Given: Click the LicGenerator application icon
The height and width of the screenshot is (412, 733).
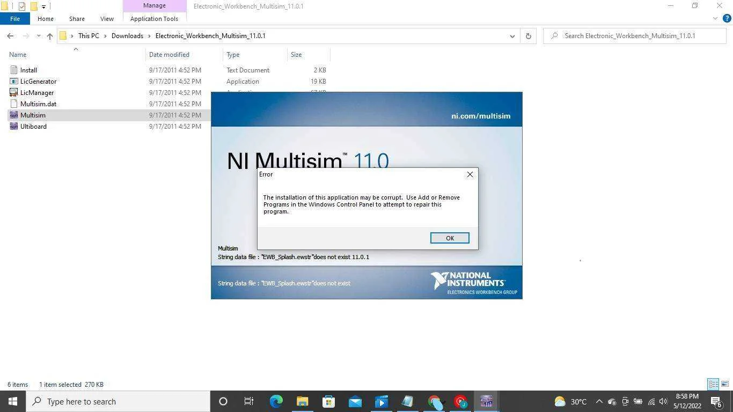Looking at the screenshot, I should coord(14,82).
